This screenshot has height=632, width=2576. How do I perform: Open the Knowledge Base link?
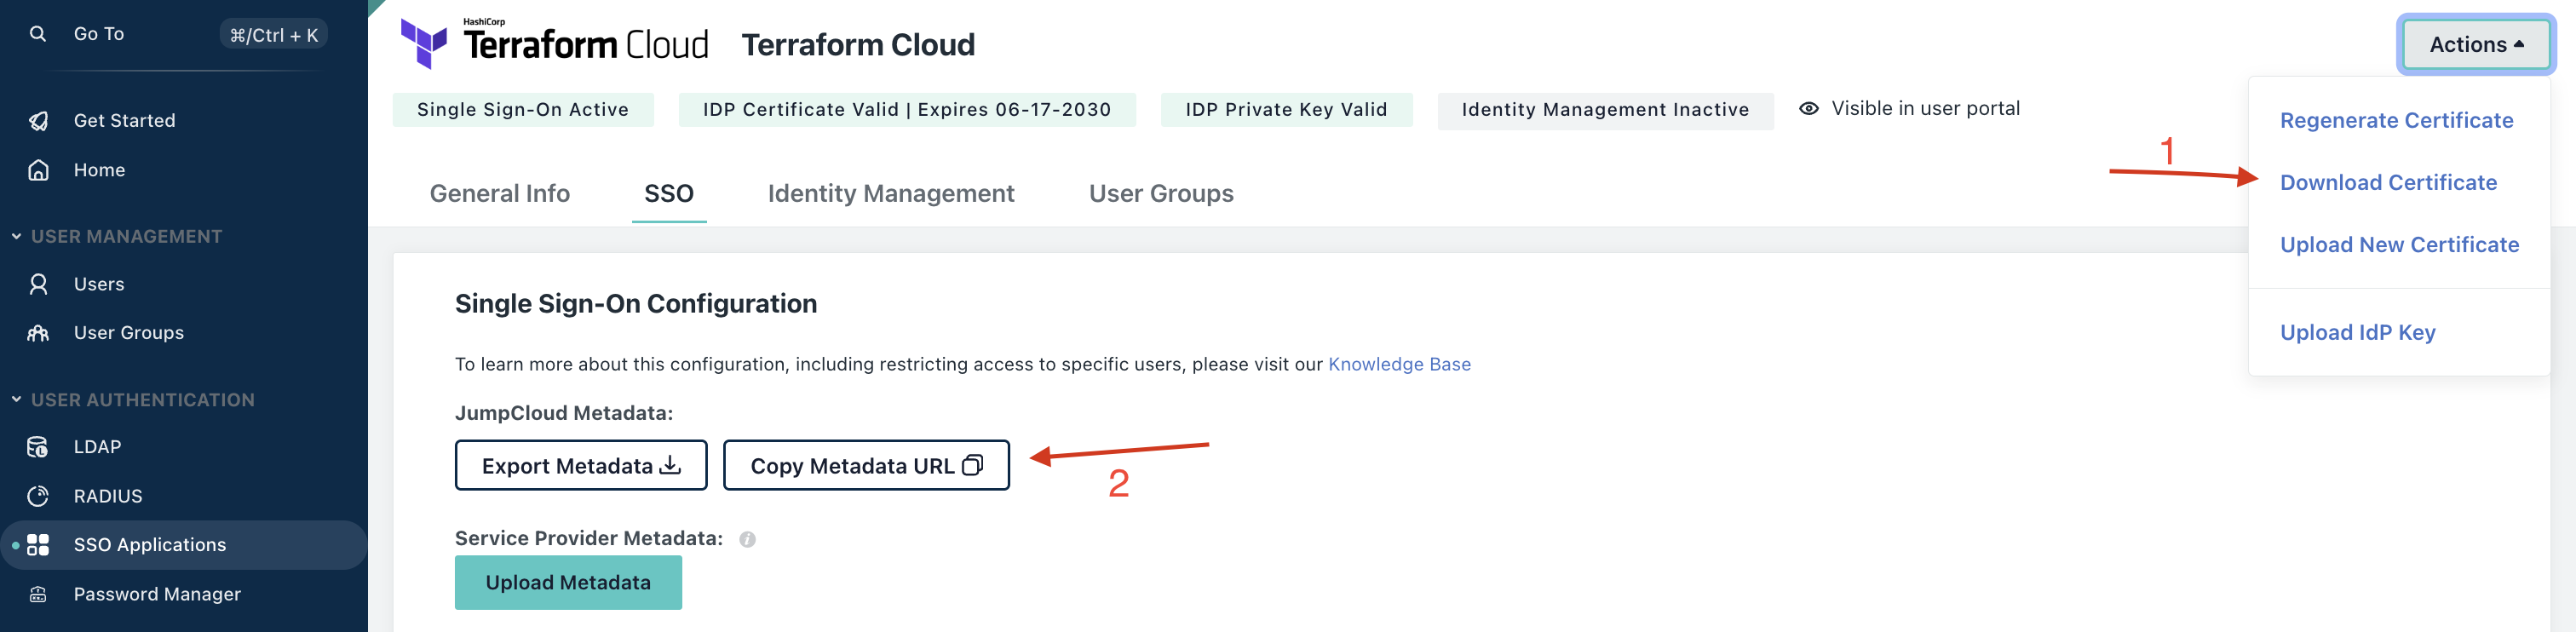[1398, 364]
